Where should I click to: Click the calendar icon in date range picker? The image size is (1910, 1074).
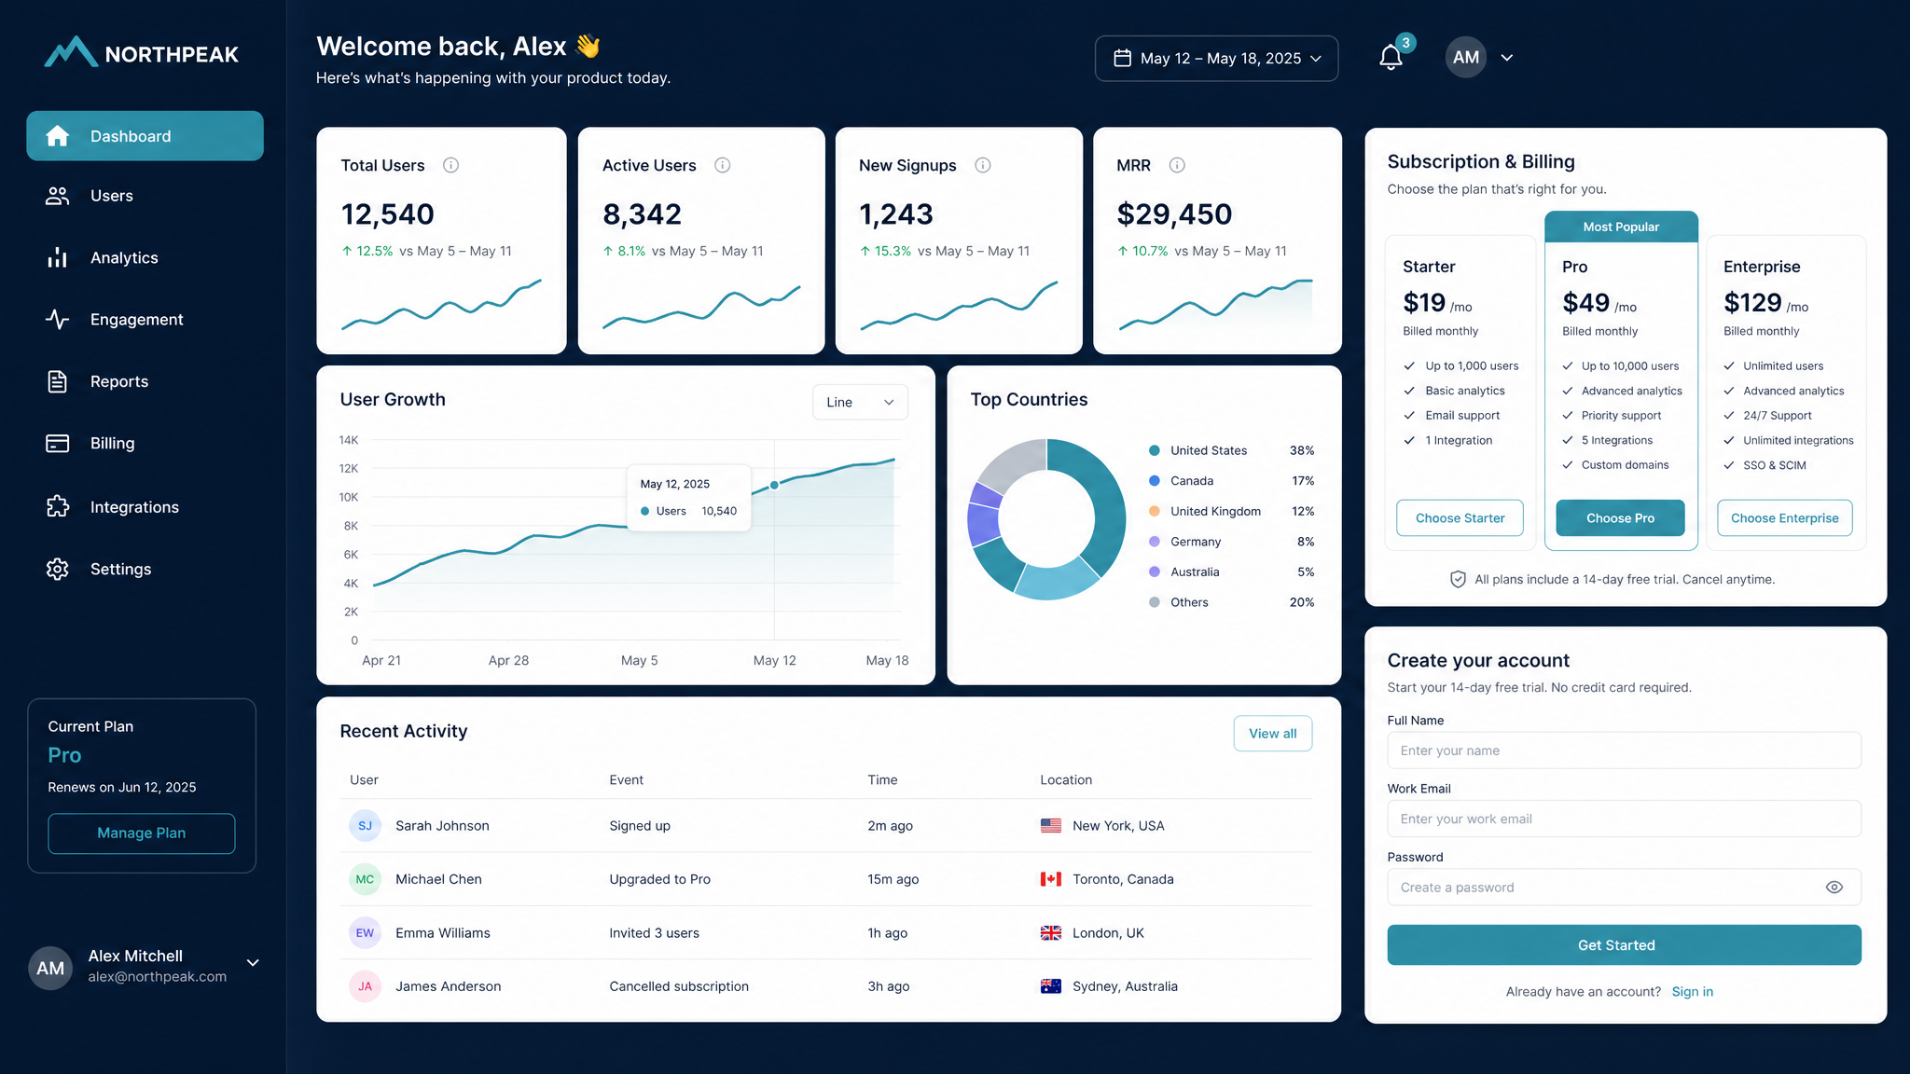pos(1123,58)
